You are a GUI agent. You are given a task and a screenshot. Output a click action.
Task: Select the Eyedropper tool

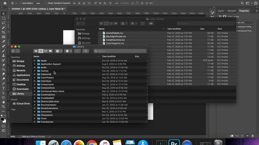click(x=4, y=41)
